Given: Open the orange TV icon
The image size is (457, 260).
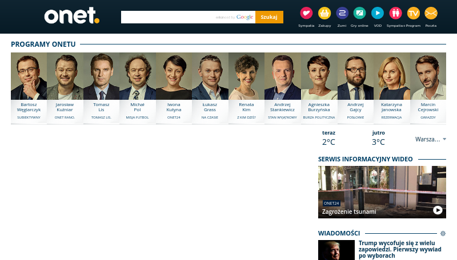Looking at the screenshot, I should tap(413, 13).
